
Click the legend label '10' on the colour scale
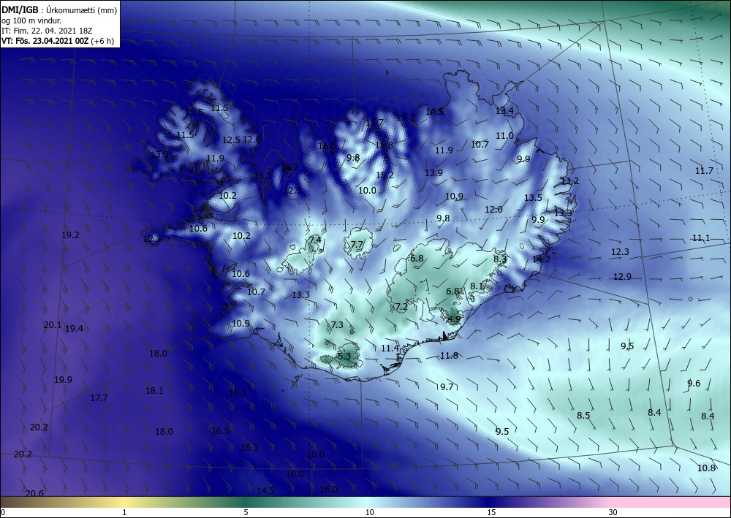pyautogui.click(x=369, y=512)
